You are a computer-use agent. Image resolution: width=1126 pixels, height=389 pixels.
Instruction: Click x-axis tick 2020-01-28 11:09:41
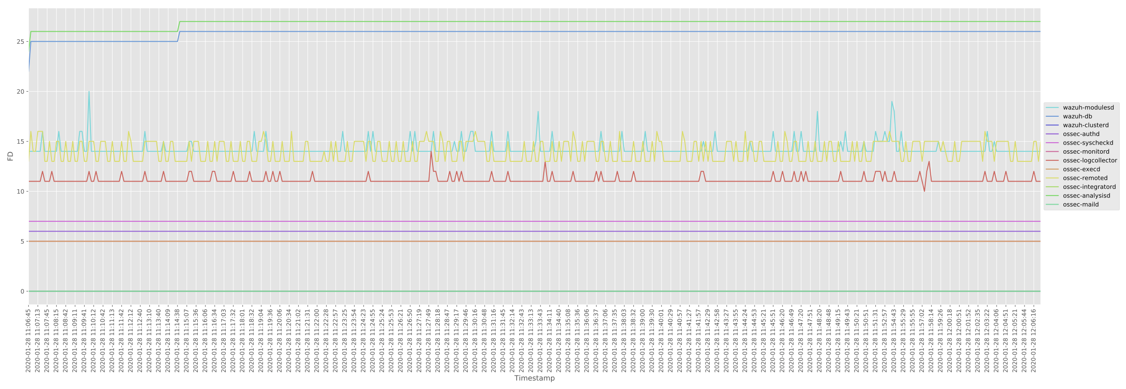pyautogui.click(x=84, y=340)
